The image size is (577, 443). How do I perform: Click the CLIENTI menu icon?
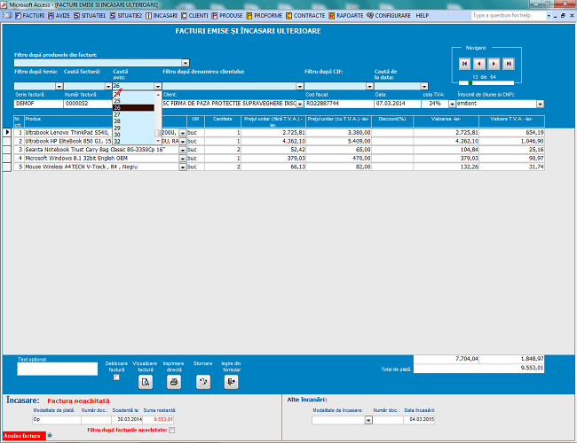click(x=184, y=16)
